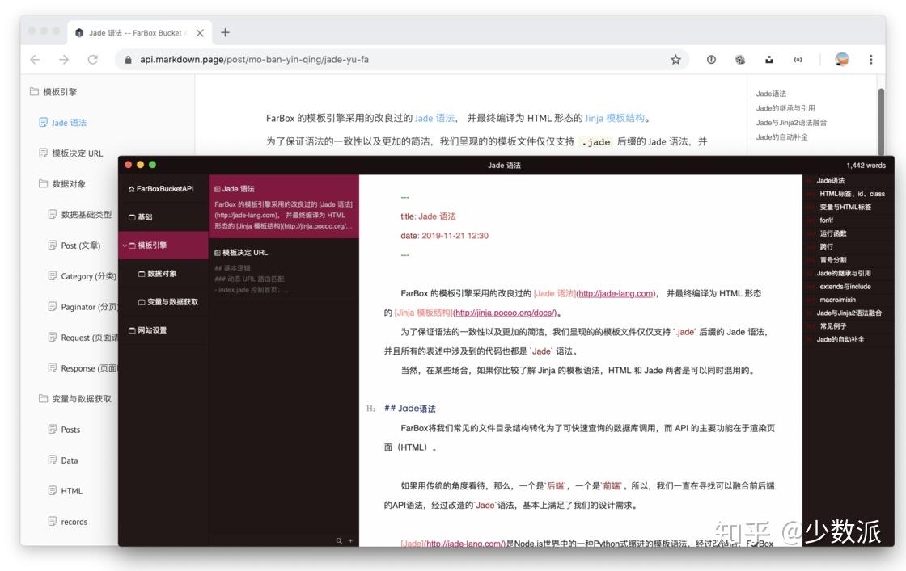Open Data page in browser sidebar
This screenshot has height=571, width=906.
[x=64, y=460]
